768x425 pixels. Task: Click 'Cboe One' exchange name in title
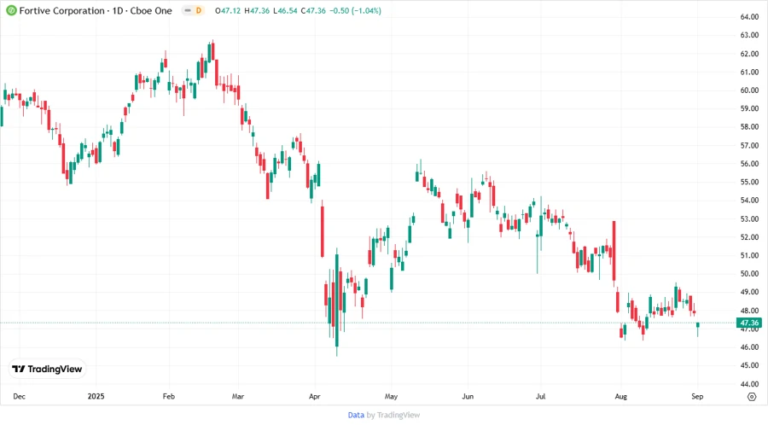pos(151,10)
